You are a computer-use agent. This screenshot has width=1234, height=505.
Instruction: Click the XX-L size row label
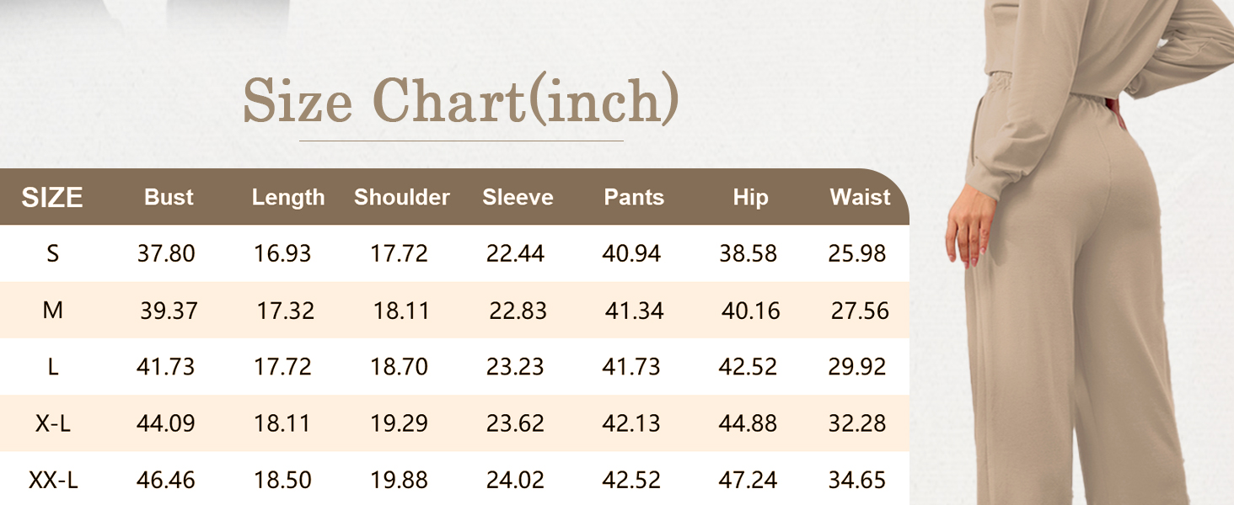pos(52,481)
